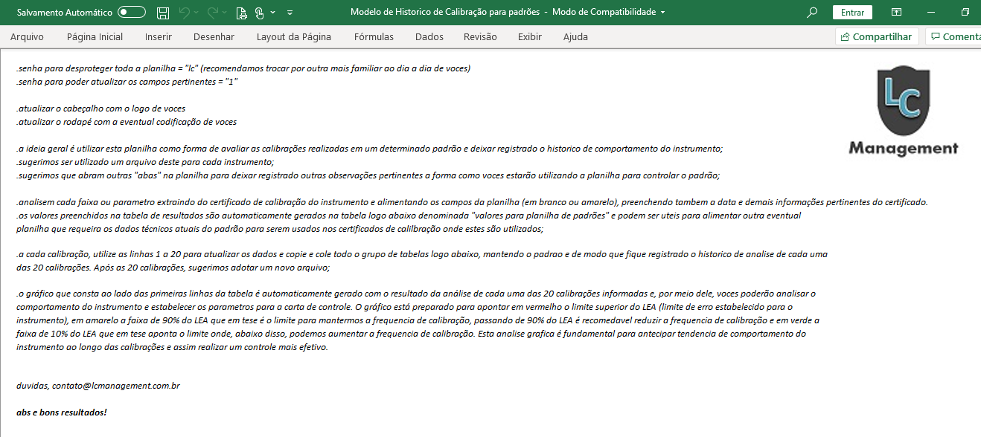Click the line starting '.senha para desproteger toda a planilha'

pyautogui.click(x=243, y=68)
